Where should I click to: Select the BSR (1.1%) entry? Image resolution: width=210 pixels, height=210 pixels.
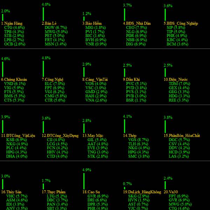tap(136, 100)
